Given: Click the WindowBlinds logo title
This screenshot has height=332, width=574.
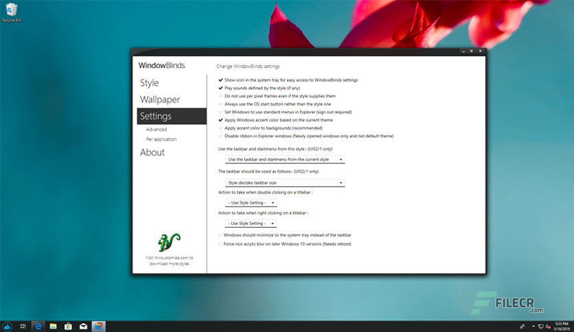Looking at the screenshot, I should (162, 65).
